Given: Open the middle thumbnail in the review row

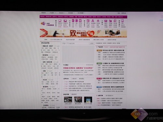Looking at the screenshot, I should click(78, 100).
